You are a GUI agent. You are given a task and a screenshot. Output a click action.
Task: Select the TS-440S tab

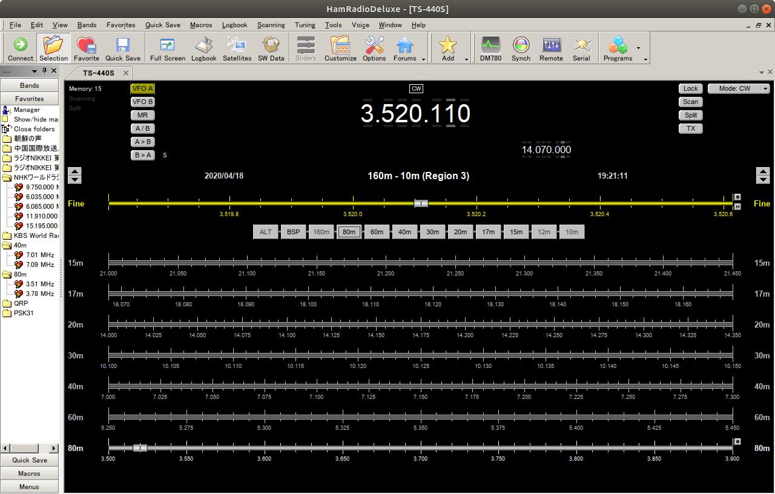(x=98, y=73)
